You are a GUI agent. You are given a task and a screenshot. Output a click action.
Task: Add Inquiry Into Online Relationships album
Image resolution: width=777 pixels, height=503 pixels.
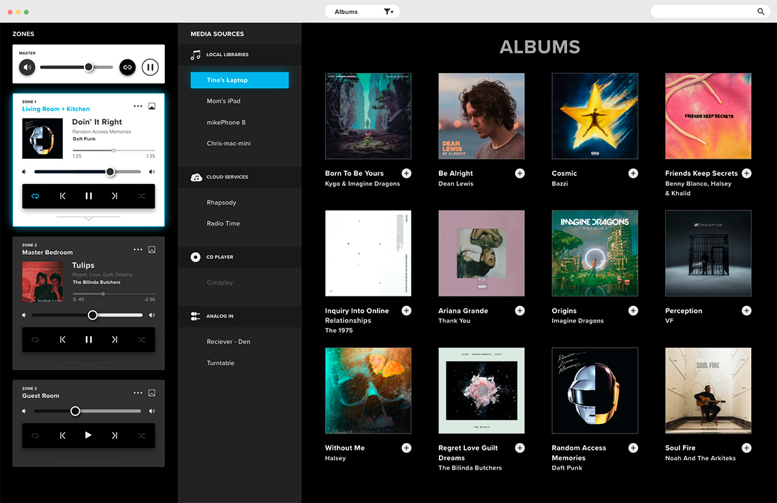406,311
